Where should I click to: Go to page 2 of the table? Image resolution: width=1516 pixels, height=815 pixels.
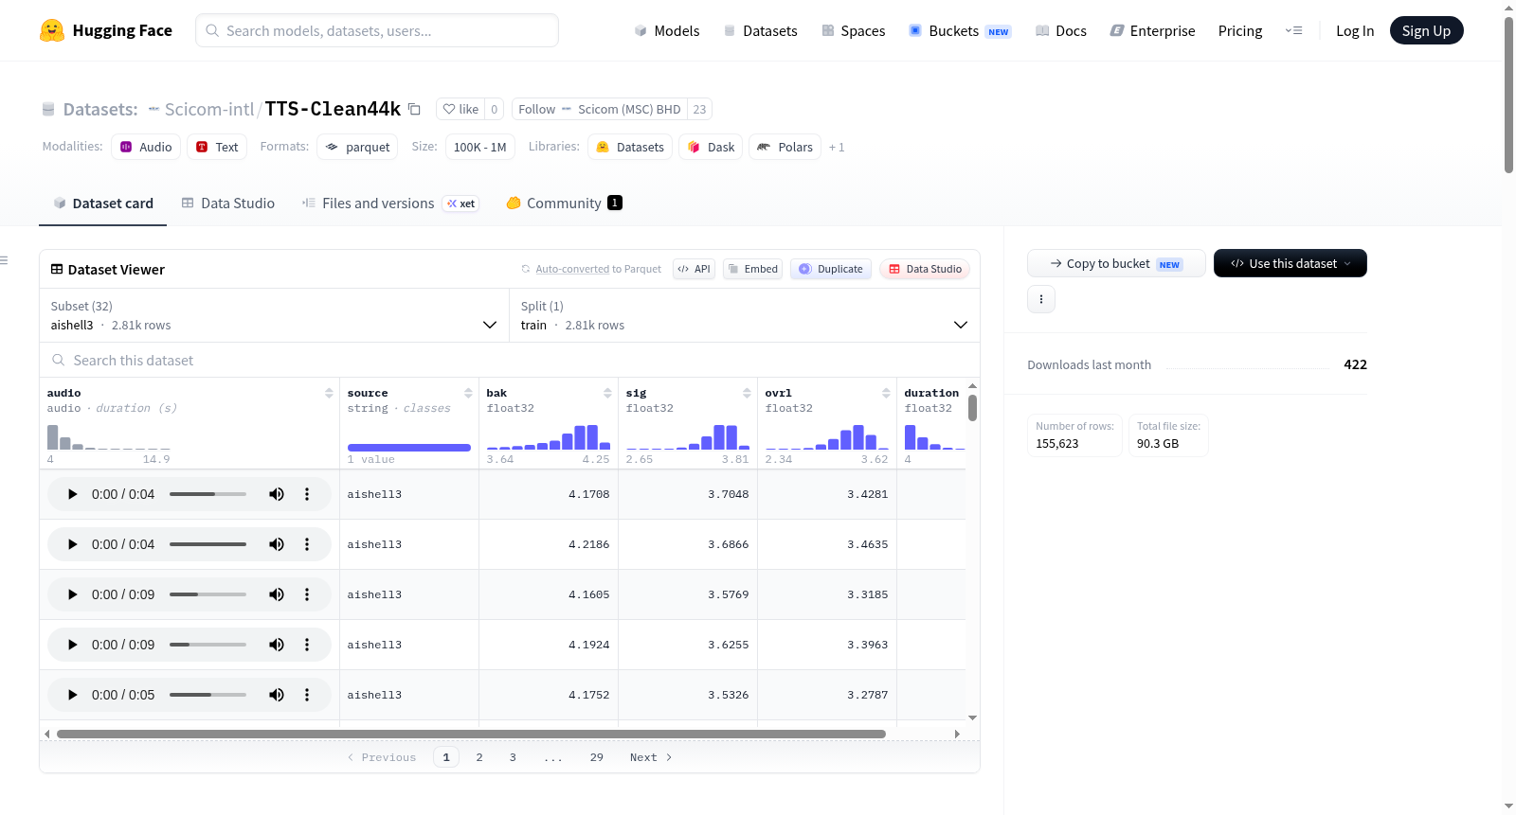479,757
